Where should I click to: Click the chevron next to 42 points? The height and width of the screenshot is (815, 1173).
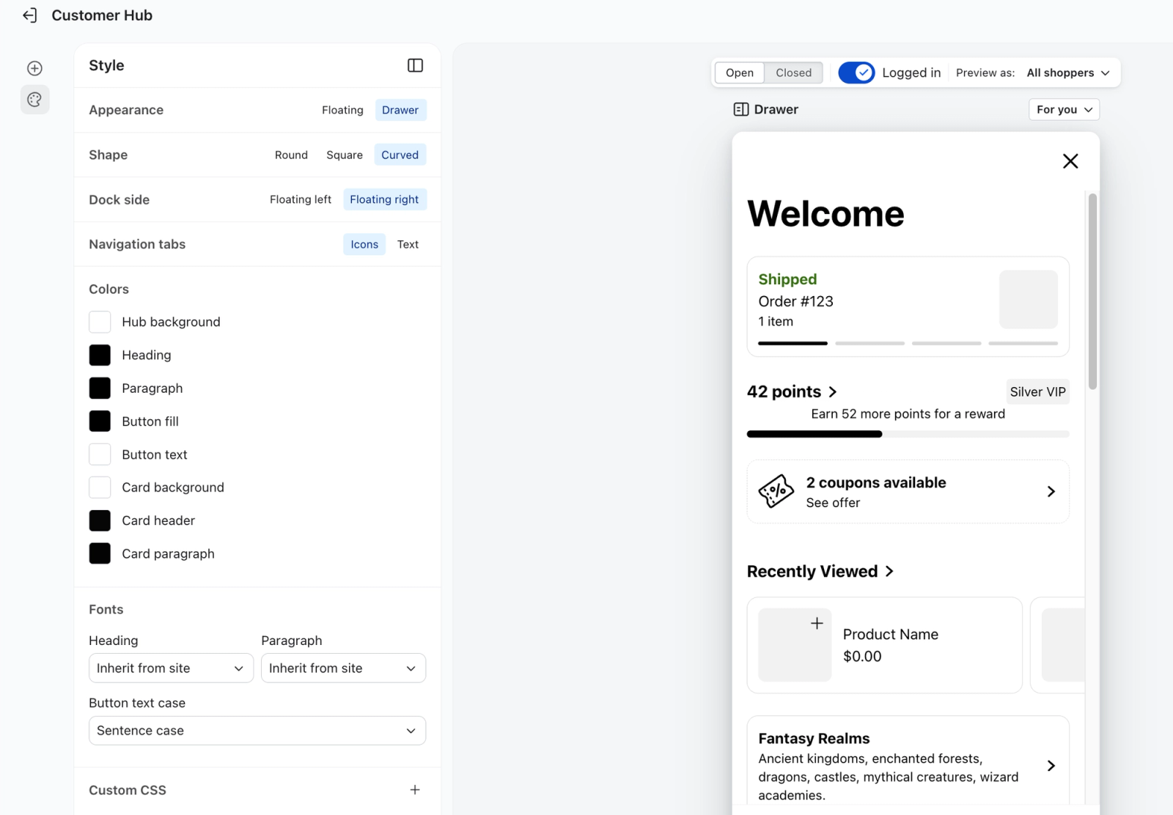[832, 392]
